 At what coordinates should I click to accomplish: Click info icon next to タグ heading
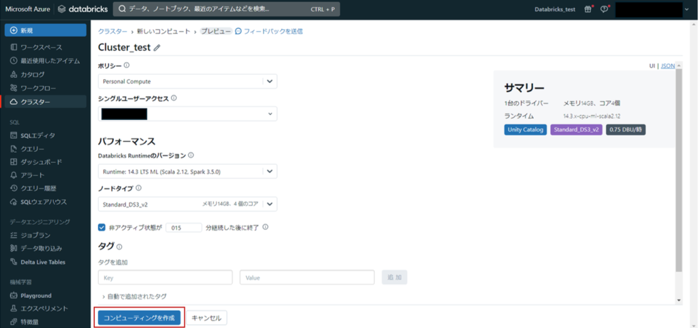(119, 247)
